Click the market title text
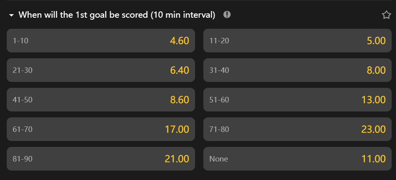Viewport: 396px width, 180px height. pos(117,15)
